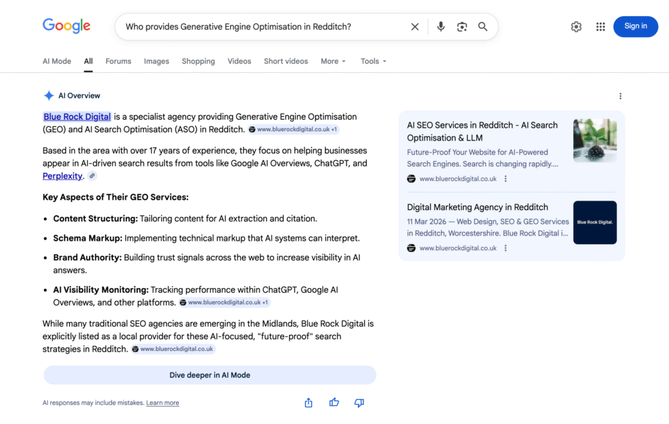669x424 pixels.
Task: Open source chip after 'other platforms'
Action: pyautogui.click(x=224, y=302)
